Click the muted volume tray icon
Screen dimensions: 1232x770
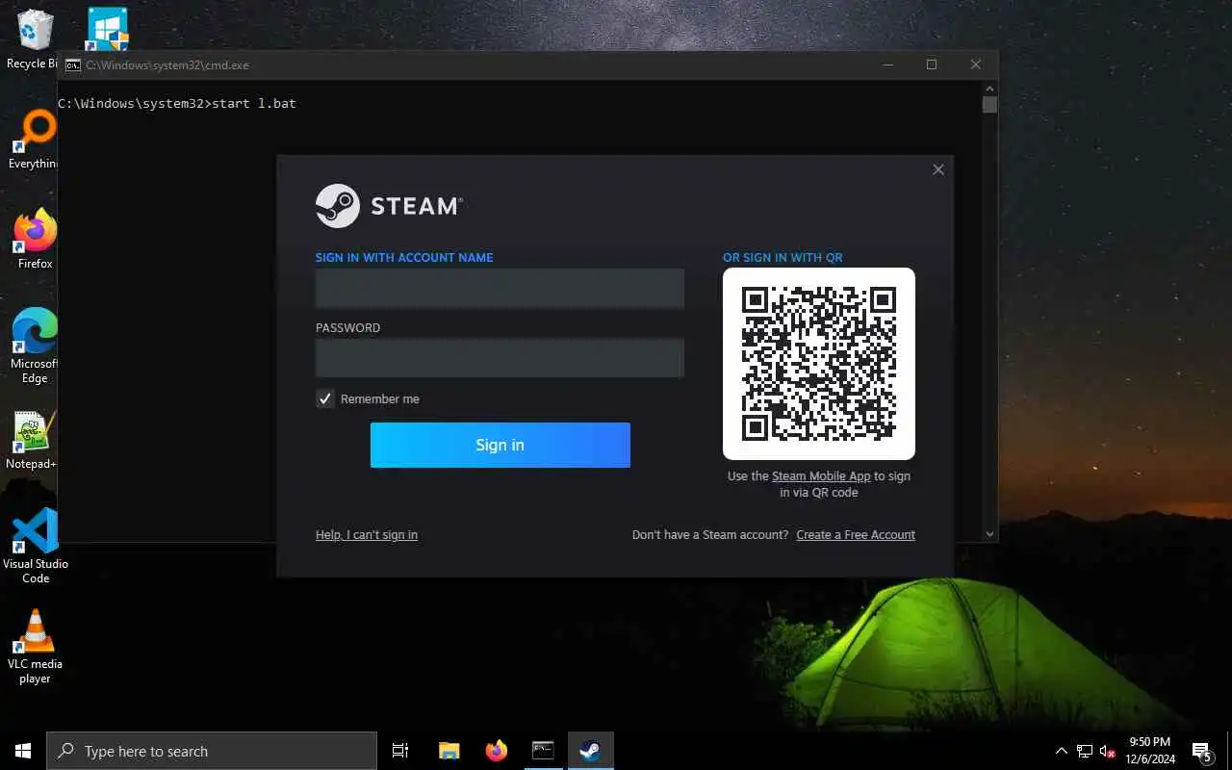click(x=1108, y=751)
